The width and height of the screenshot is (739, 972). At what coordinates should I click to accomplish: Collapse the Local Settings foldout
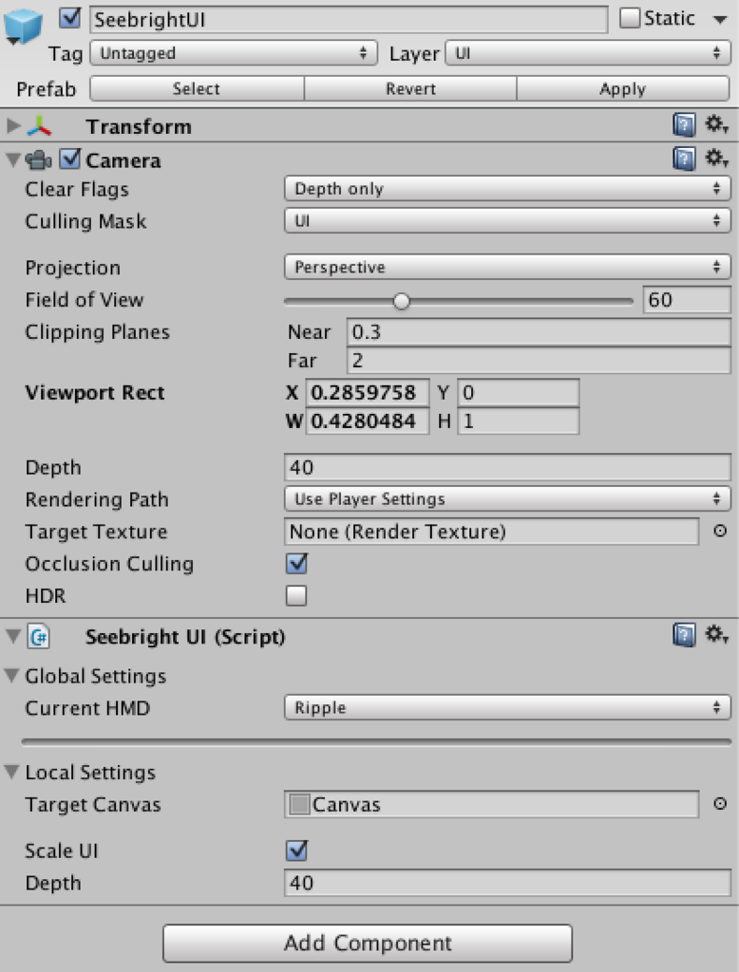(x=11, y=772)
